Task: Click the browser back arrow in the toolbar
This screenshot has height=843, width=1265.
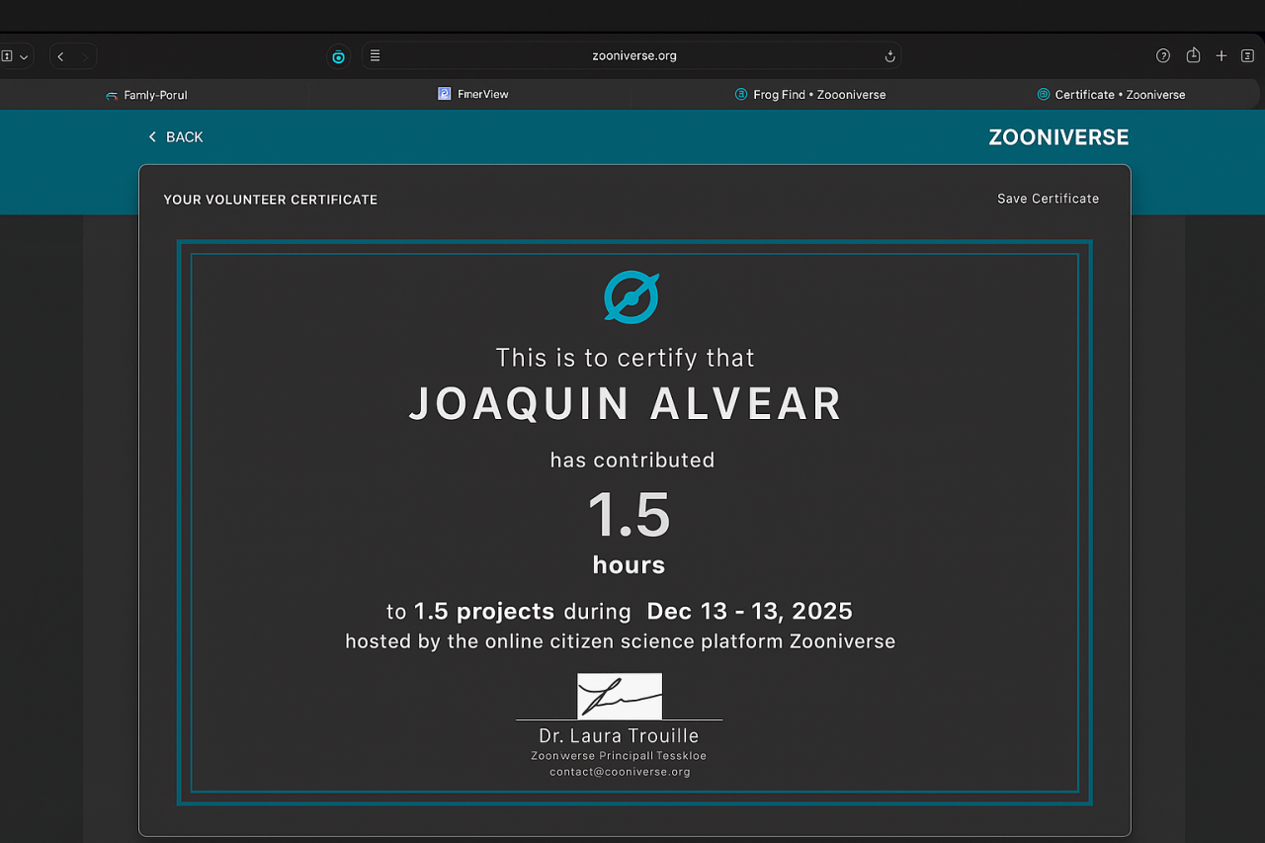Action: (60, 56)
